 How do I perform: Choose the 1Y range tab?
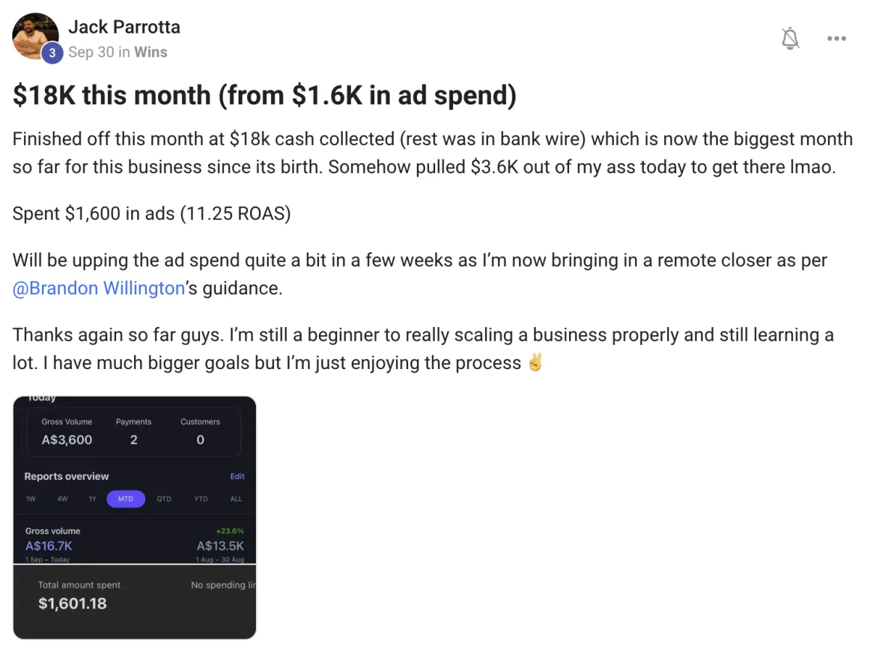tap(92, 499)
